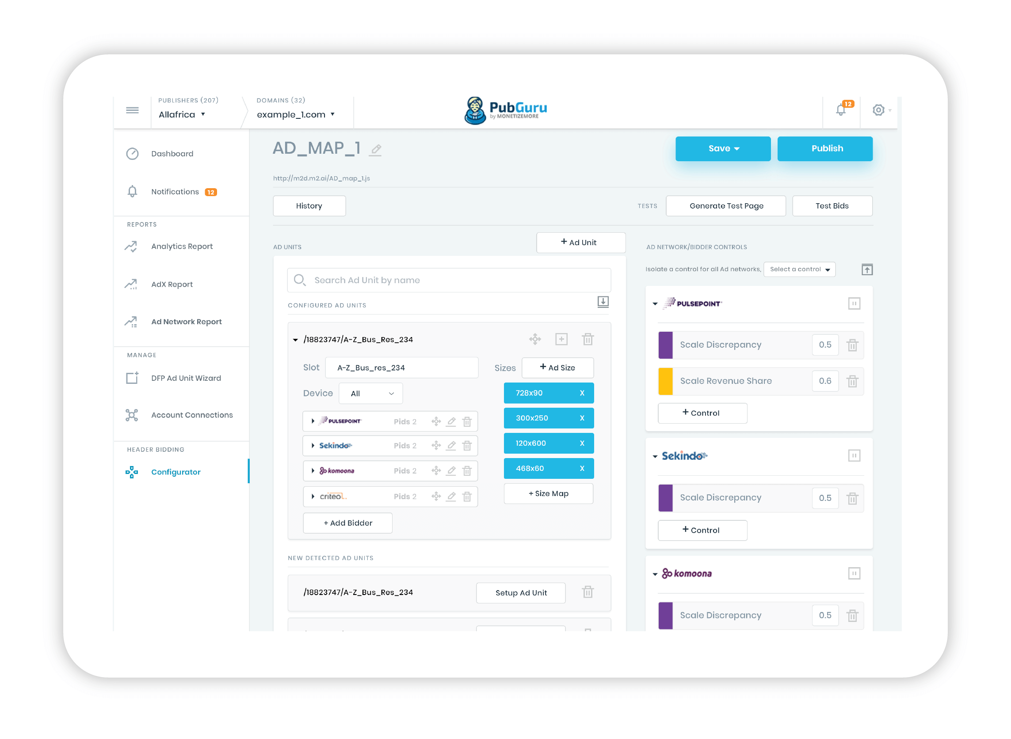Expand the Criteo bidder row

(313, 496)
